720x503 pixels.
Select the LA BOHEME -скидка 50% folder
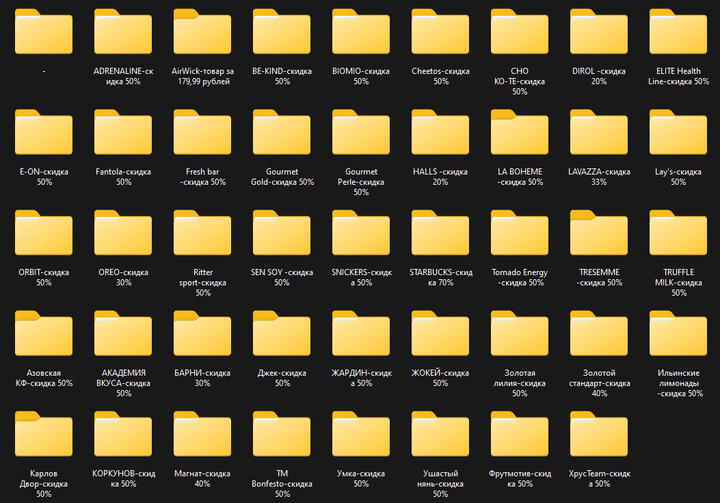point(520,132)
